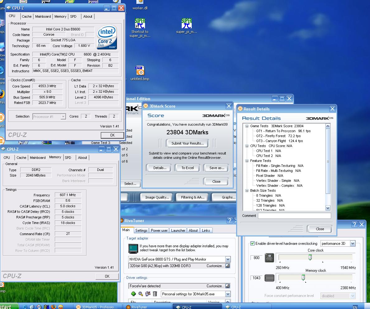Switch to the 3DMark05 - Professio... taskbar item
The height and width of the screenshot is (309, 370).
(97, 307)
